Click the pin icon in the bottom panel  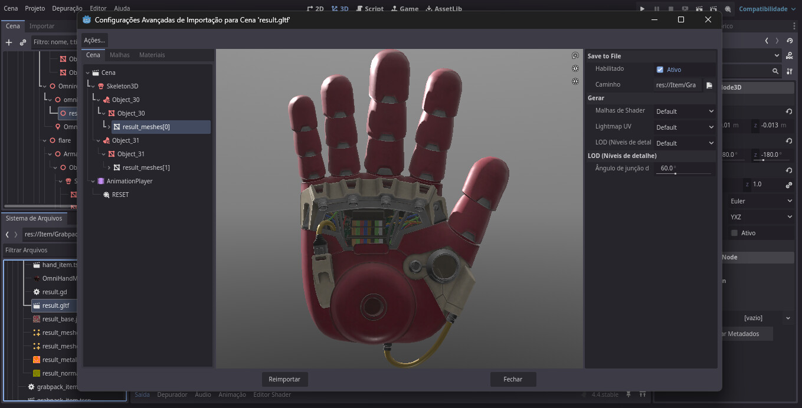coord(629,394)
